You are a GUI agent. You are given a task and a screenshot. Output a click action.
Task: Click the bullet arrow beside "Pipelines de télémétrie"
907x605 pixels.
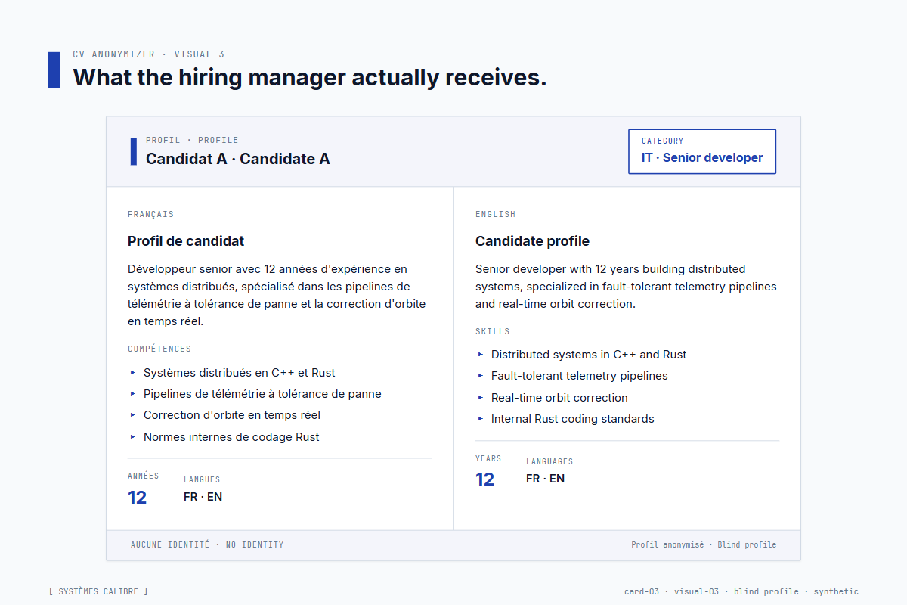[x=133, y=393]
